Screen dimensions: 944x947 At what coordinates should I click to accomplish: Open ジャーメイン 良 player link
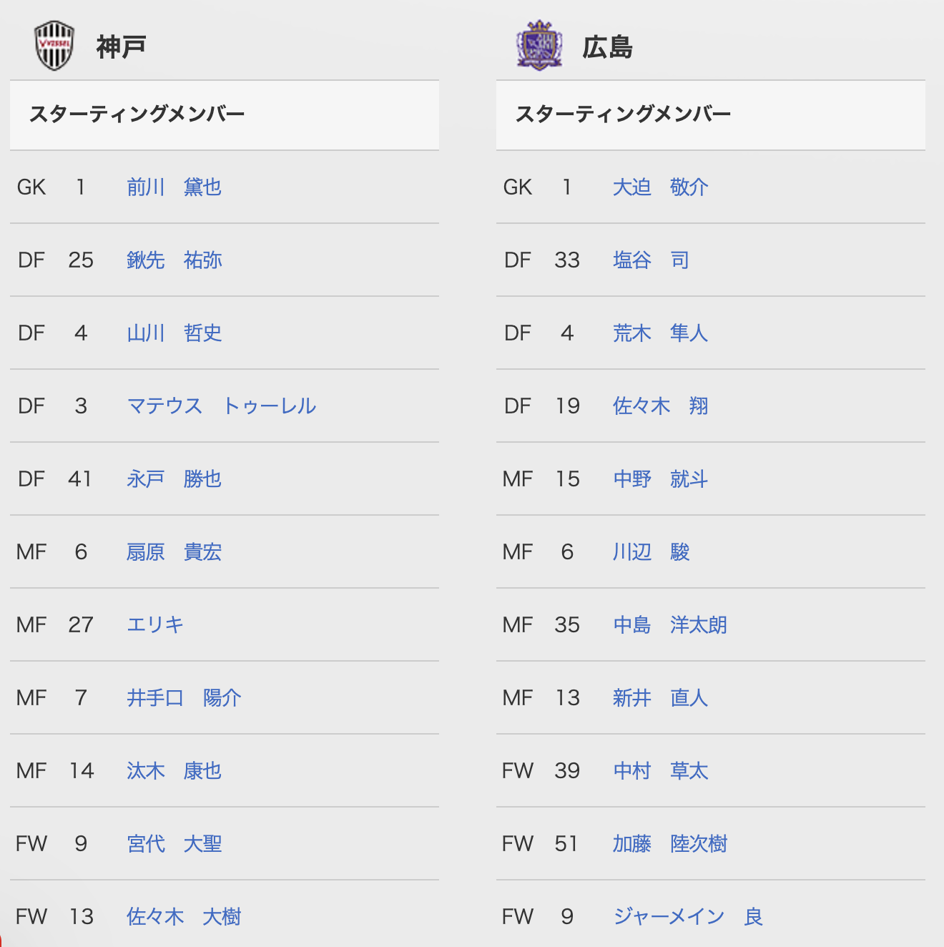tap(688, 917)
